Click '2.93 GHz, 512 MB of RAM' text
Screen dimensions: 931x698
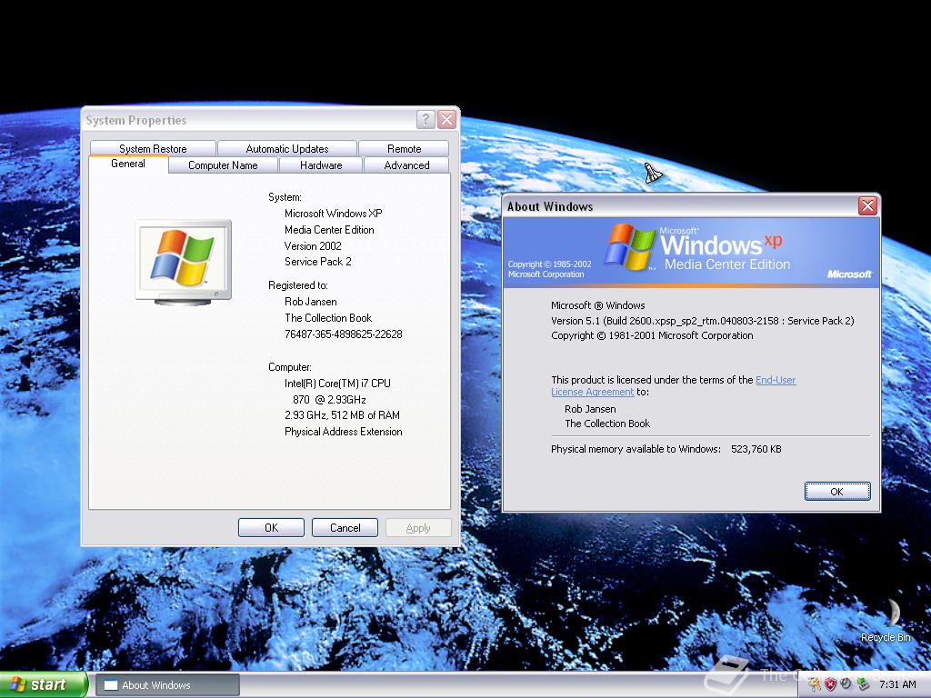[x=342, y=415]
